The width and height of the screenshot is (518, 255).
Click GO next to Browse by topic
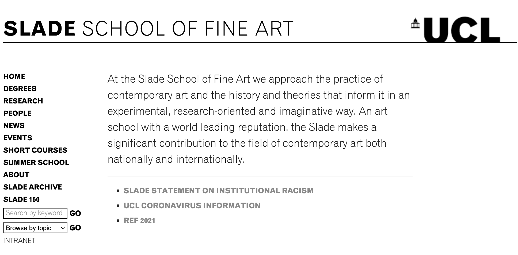pyautogui.click(x=75, y=228)
